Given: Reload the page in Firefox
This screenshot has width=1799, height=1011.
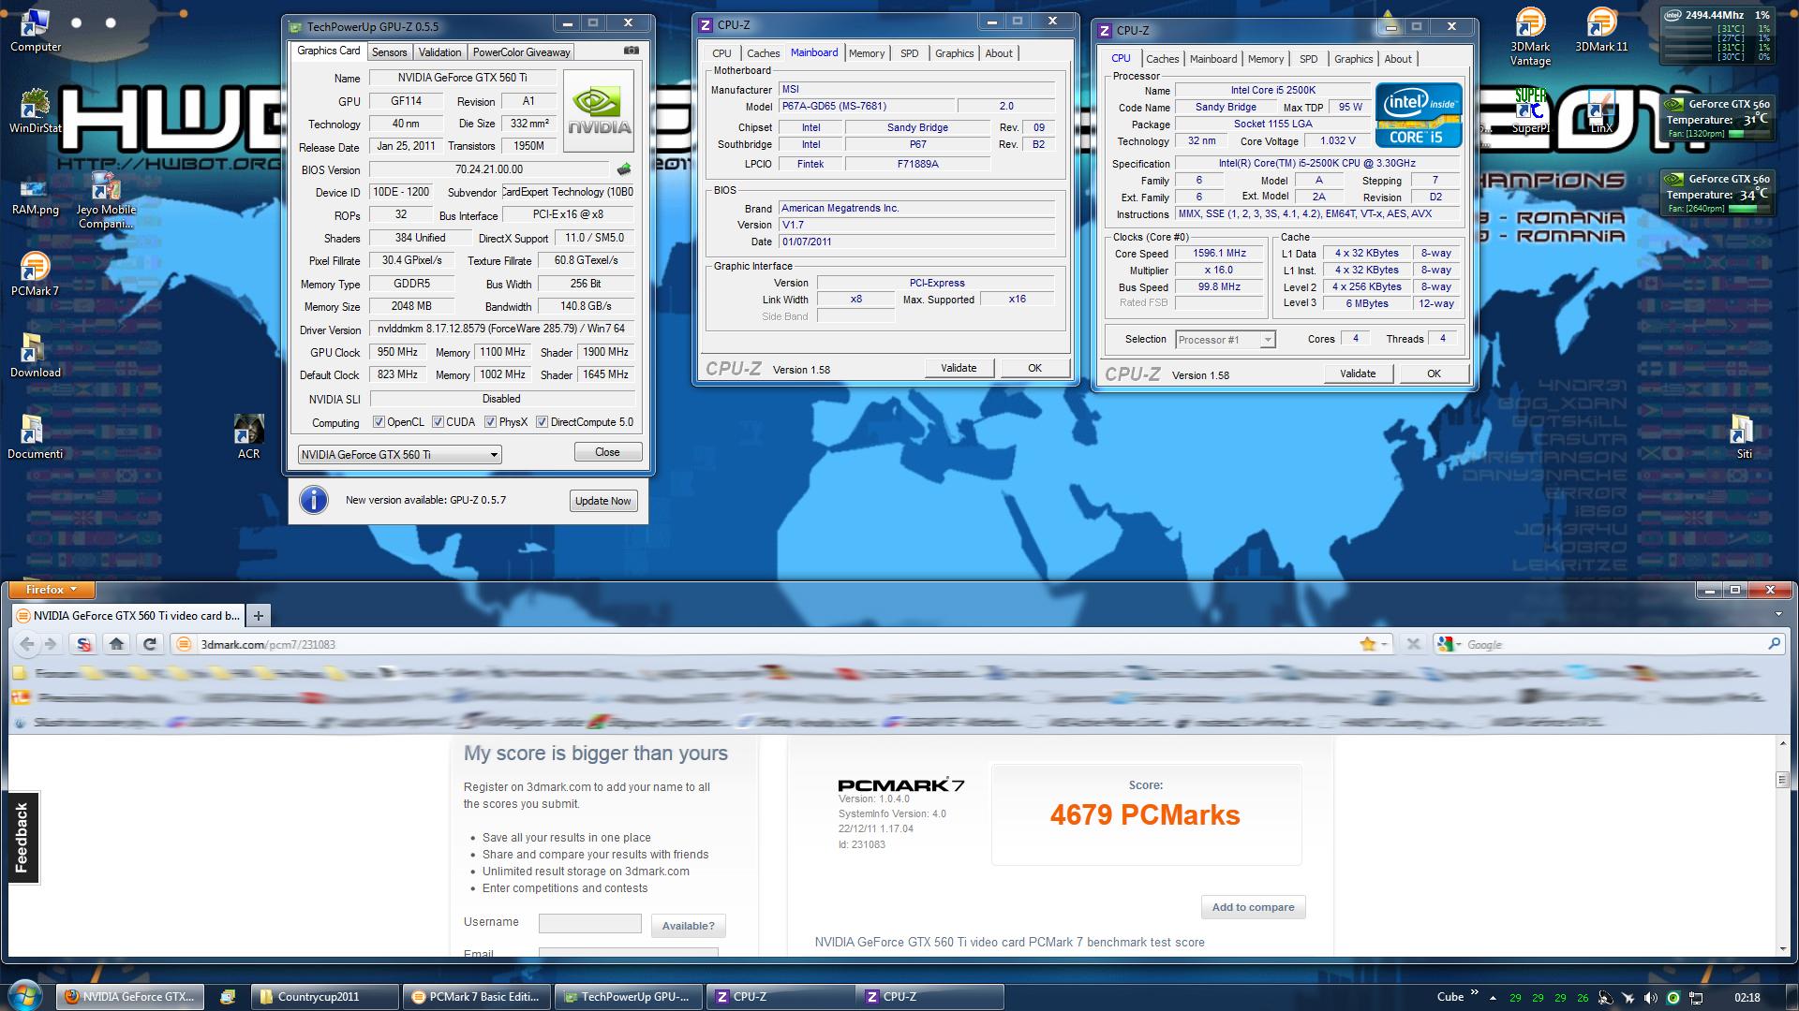Looking at the screenshot, I should tap(150, 644).
